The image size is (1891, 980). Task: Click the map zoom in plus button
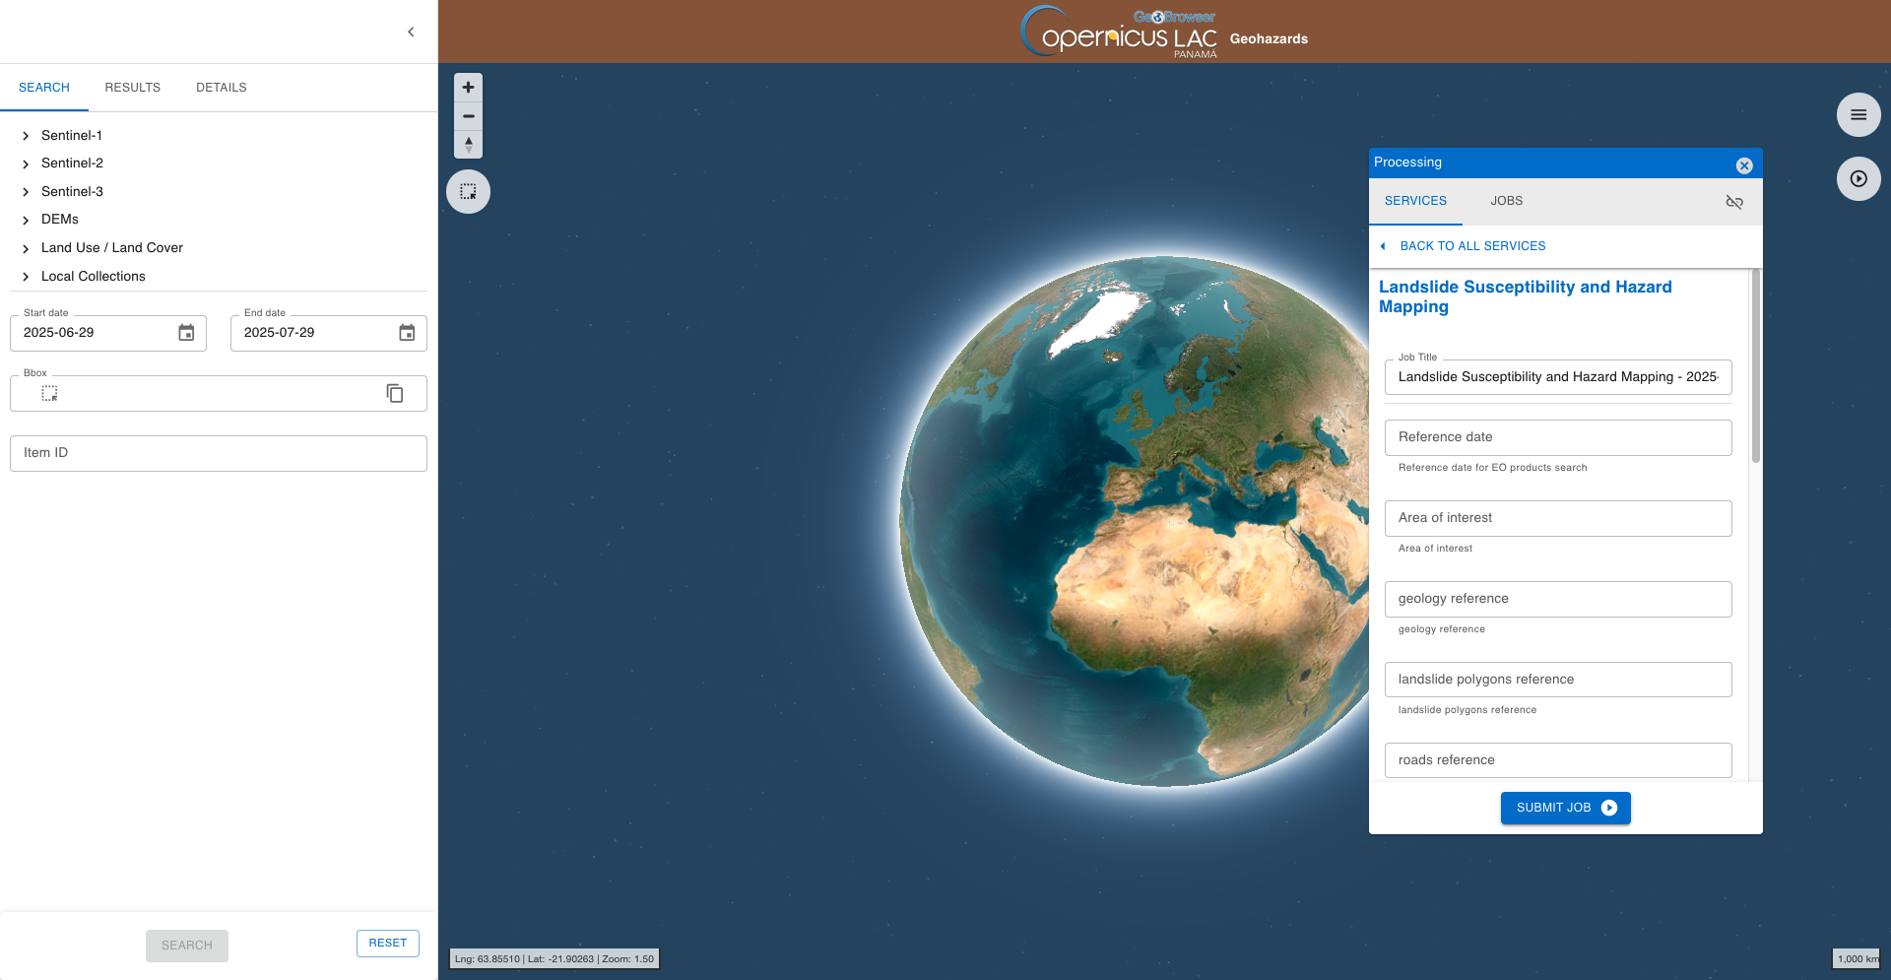[468, 88]
